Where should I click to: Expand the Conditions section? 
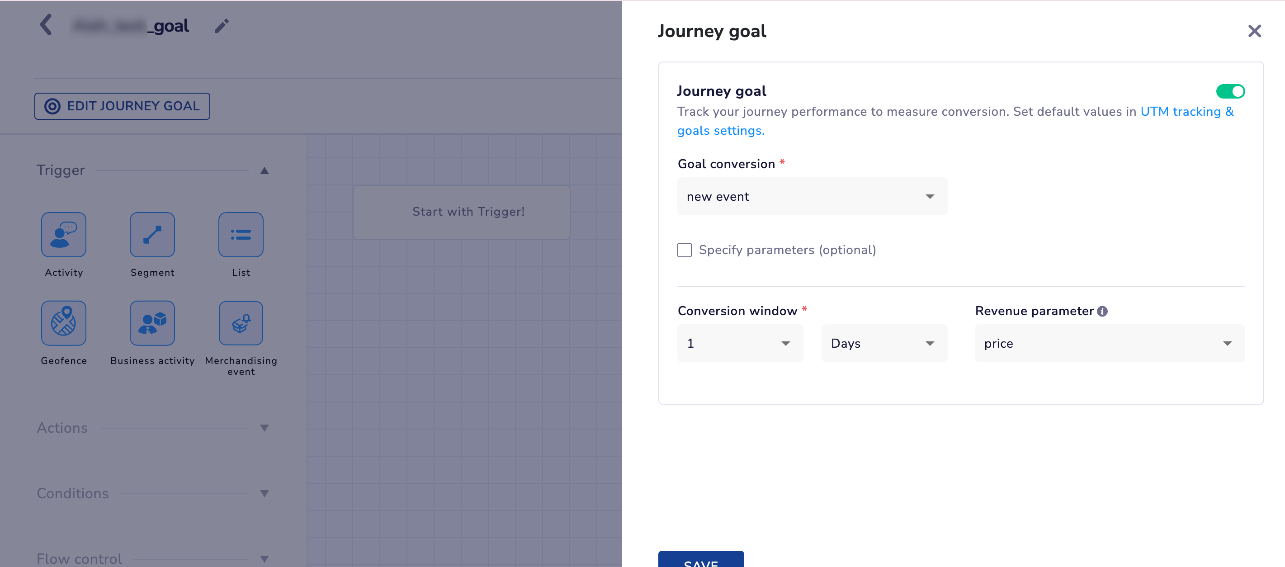pyautogui.click(x=265, y=493)
